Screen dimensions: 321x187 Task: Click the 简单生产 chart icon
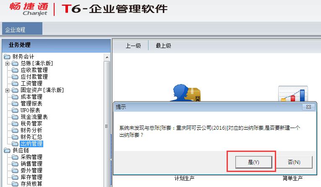pos(293,94)
